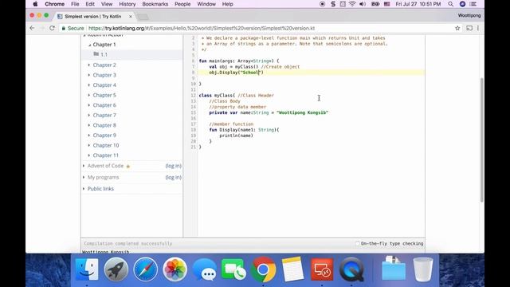Reload the Kotlin page

click(52, 29)
